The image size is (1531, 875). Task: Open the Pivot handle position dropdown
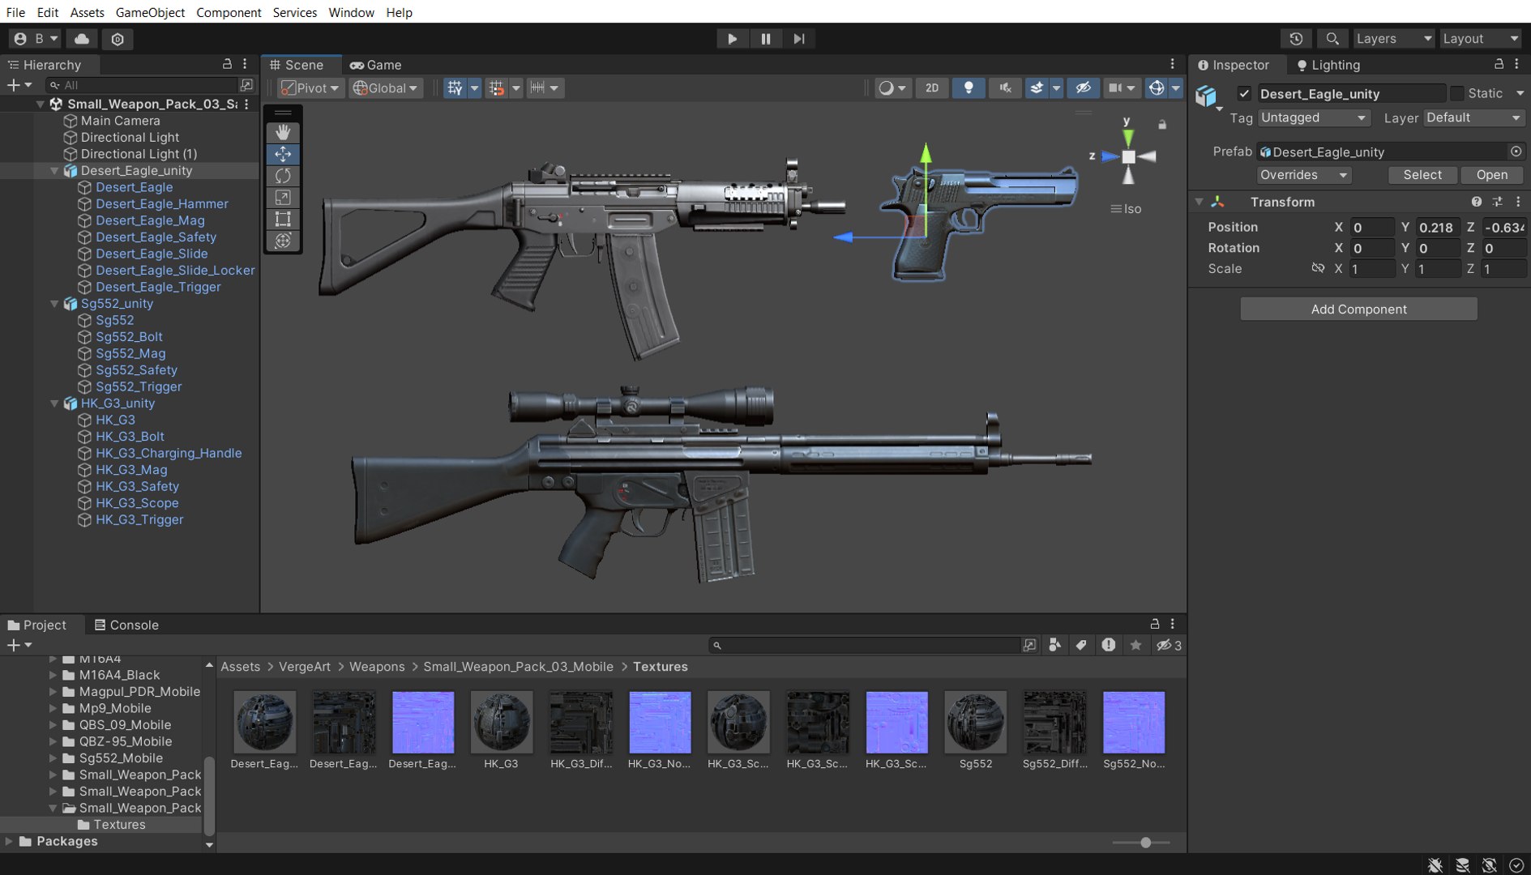[x=310, y=87]
